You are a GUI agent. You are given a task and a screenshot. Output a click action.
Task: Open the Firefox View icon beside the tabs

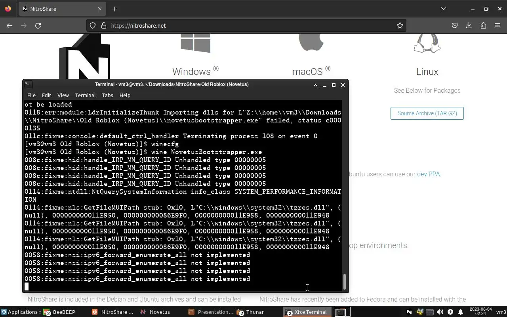click(8, 9)
